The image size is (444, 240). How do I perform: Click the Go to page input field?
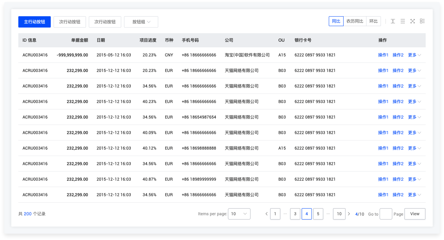386,214
